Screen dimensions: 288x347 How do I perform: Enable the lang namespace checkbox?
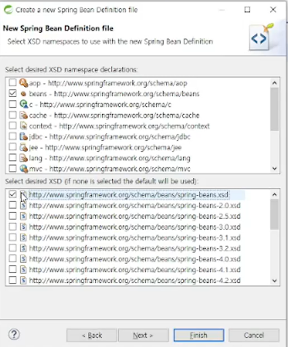pos(13,158)
